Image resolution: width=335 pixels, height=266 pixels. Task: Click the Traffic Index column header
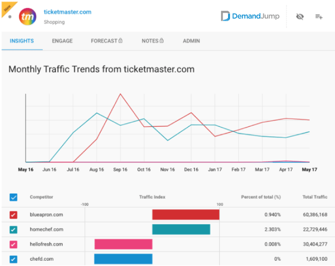(152, 197)
